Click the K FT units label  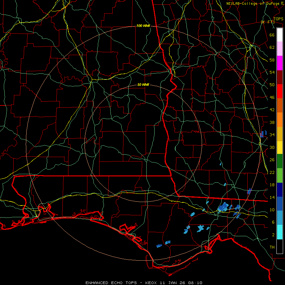point(268,22)
